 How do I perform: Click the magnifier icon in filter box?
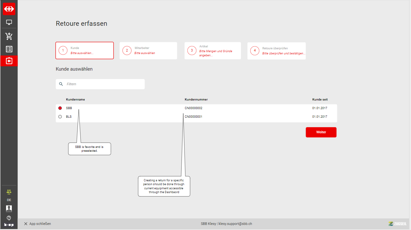point(61,84)
